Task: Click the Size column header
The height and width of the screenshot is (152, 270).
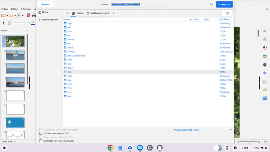Action: pos(196,19)
